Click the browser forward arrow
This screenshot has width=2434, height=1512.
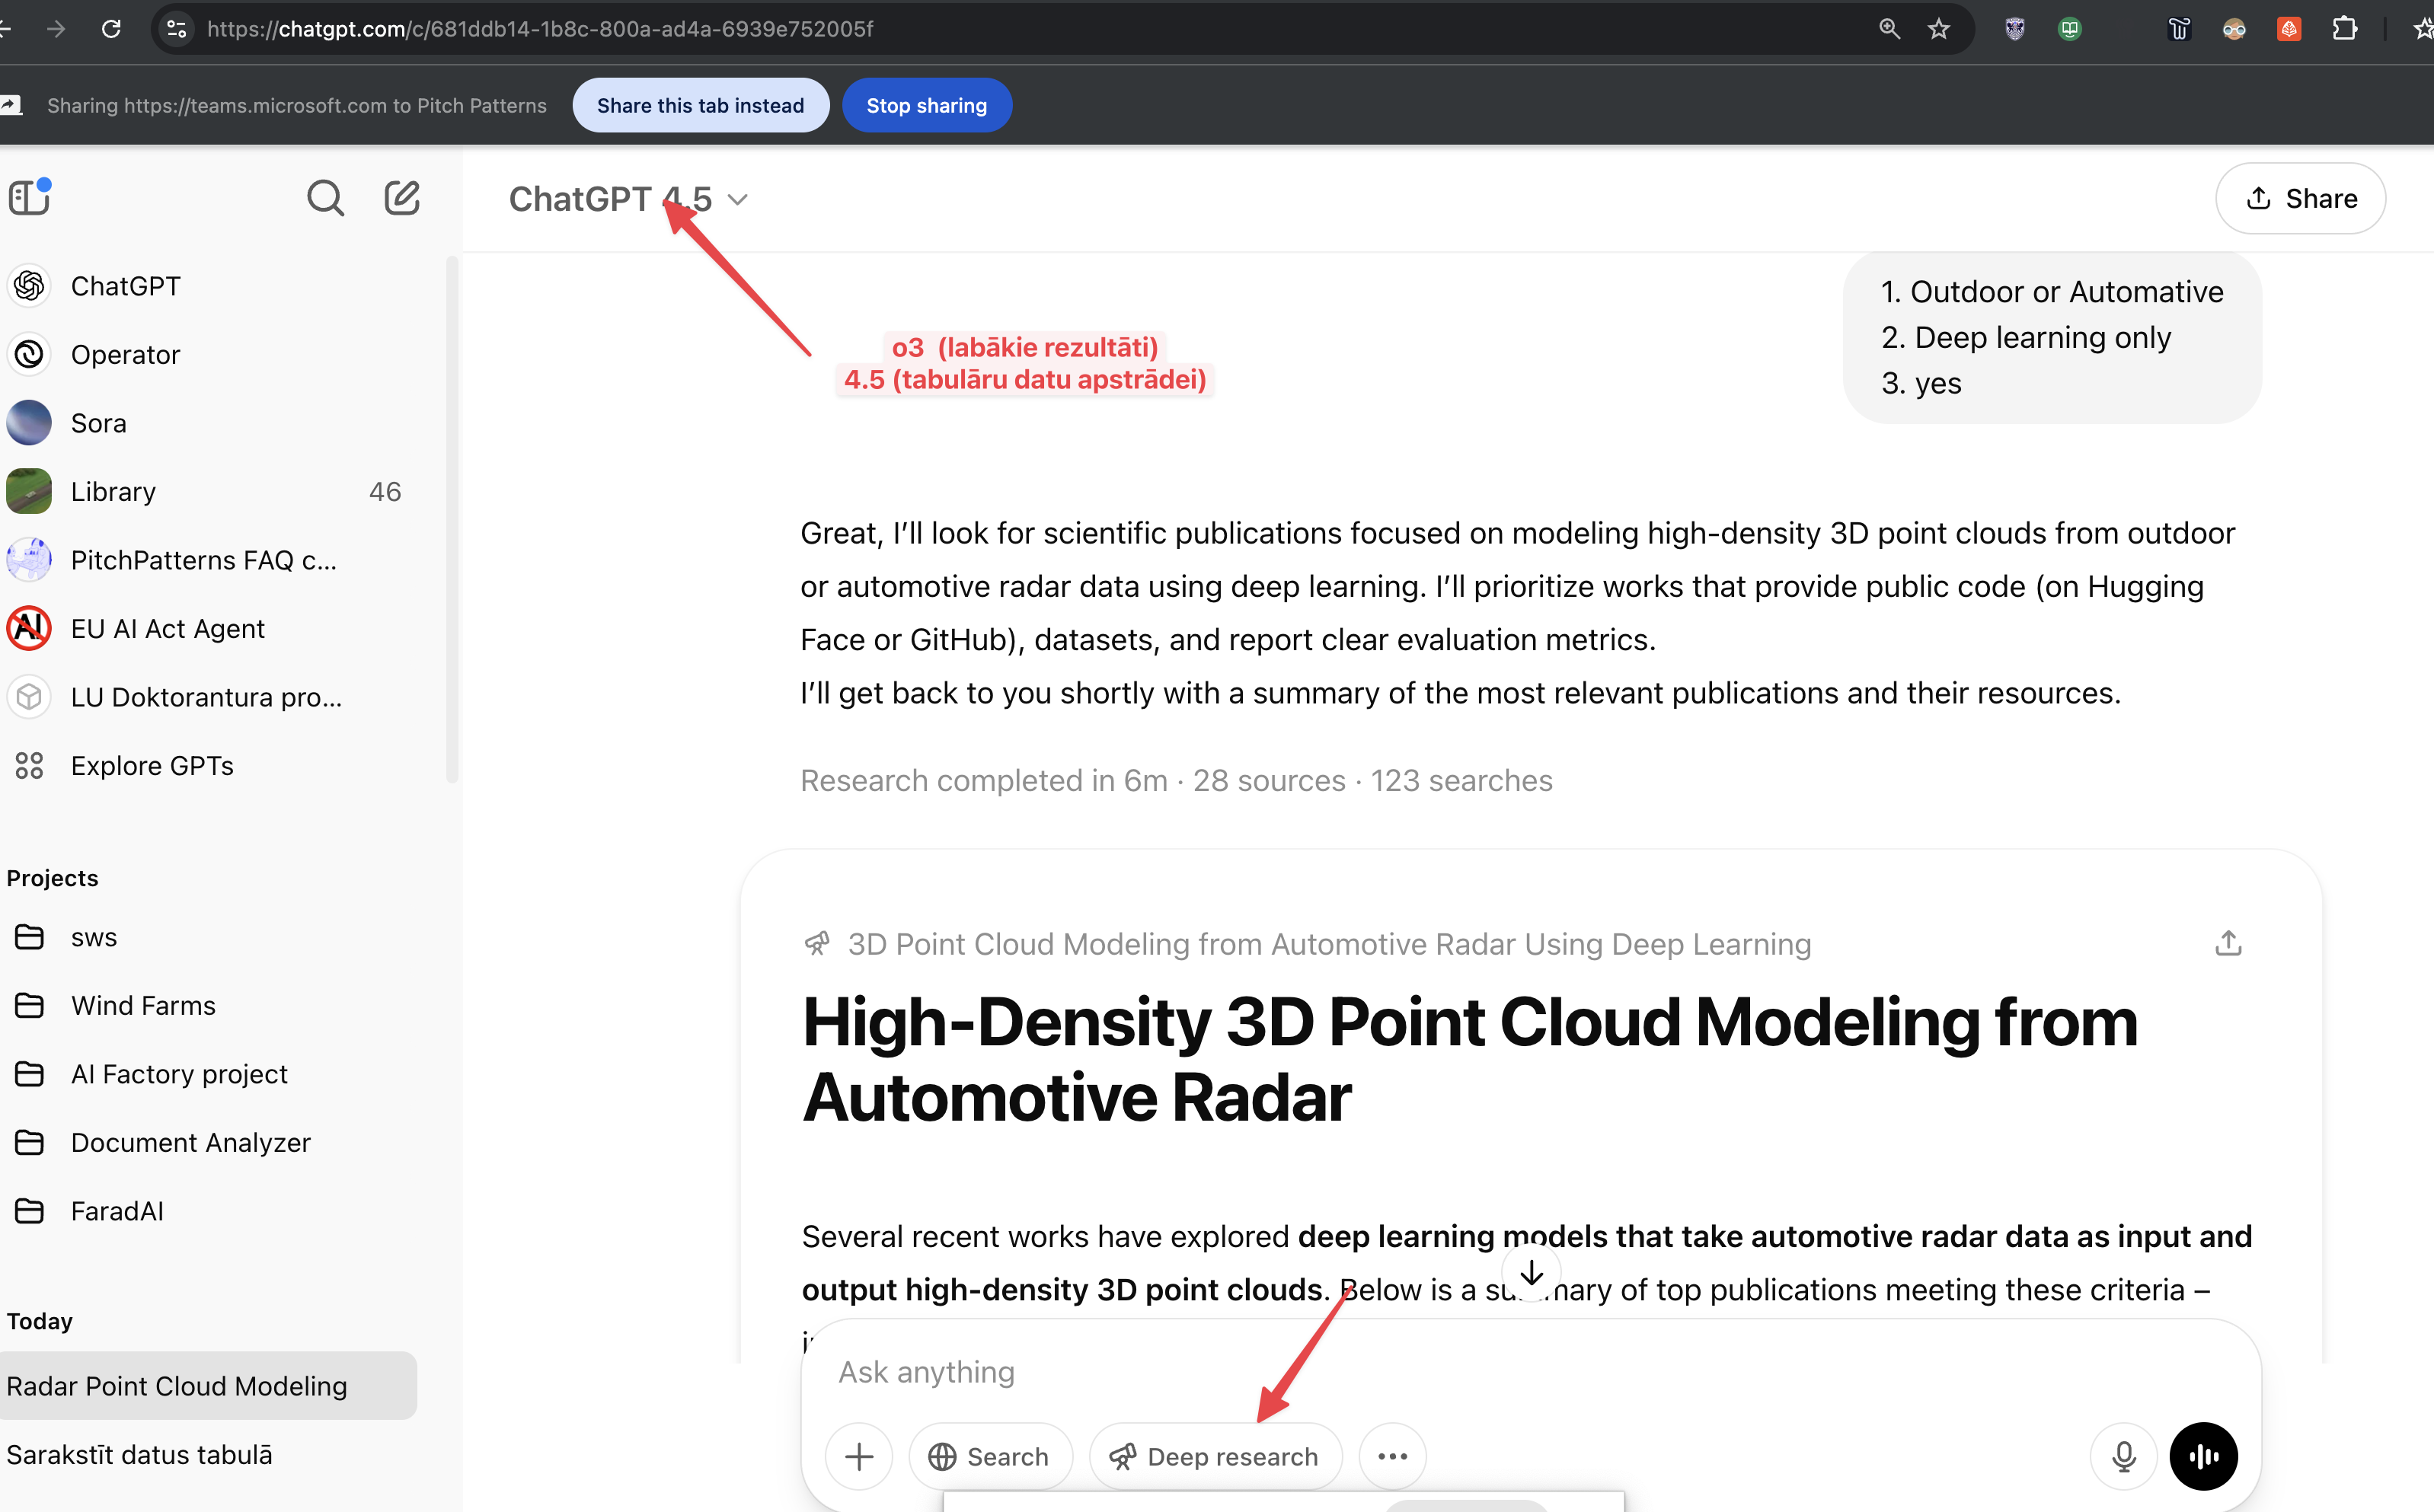[56, 29]
